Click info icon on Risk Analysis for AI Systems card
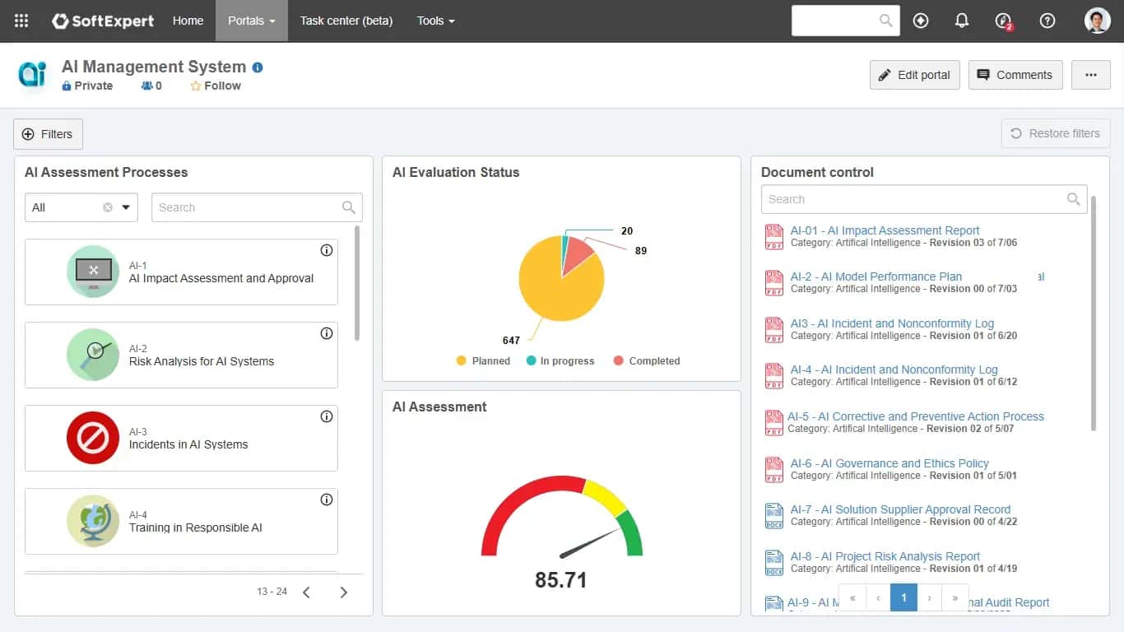This screenshot has width=1124, height=632. (x=327, y=333)
